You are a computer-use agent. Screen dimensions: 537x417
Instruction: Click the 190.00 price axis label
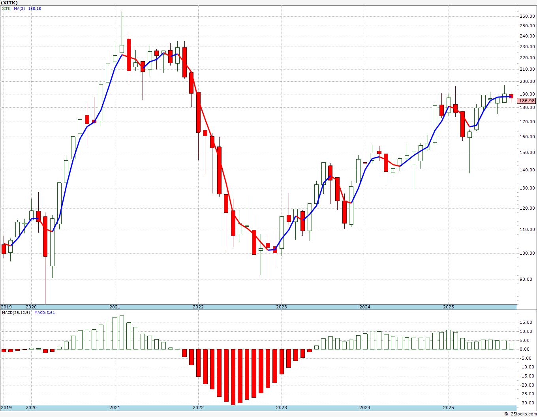(528, 94)
